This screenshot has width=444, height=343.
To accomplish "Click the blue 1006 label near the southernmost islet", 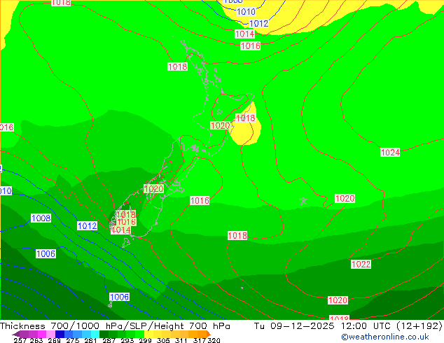I will 120,297.
